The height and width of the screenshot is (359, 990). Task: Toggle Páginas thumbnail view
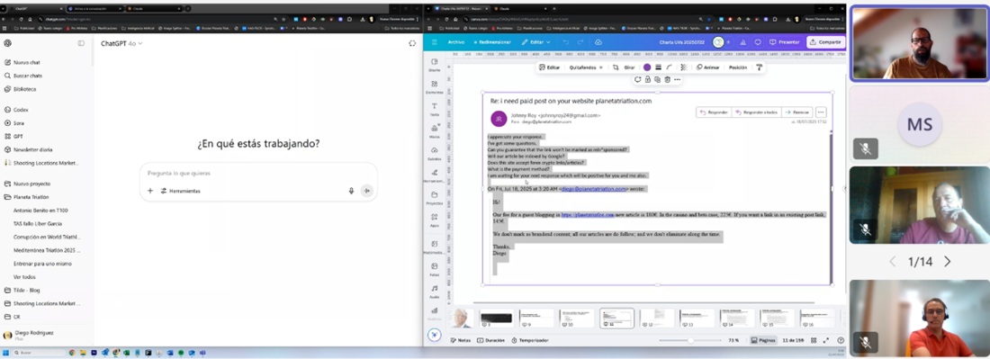pos(762,340)
